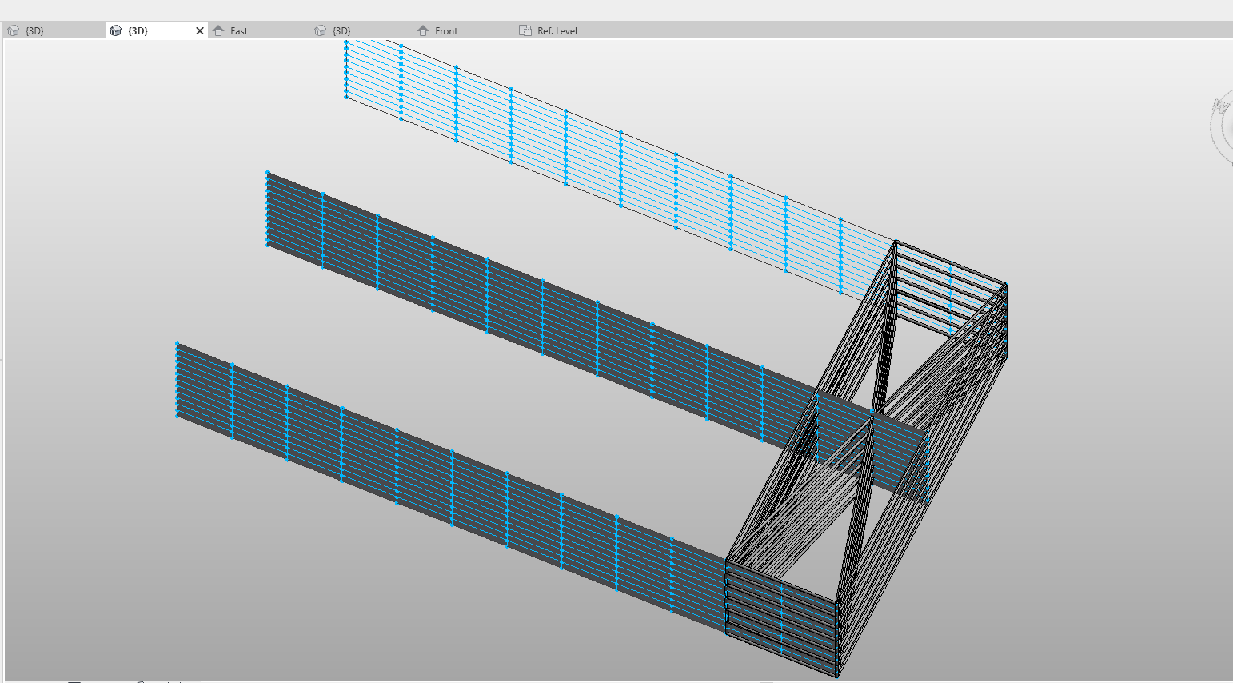Click the 3D cube icon on the first {3D} tab

click(x=13, y=30)
